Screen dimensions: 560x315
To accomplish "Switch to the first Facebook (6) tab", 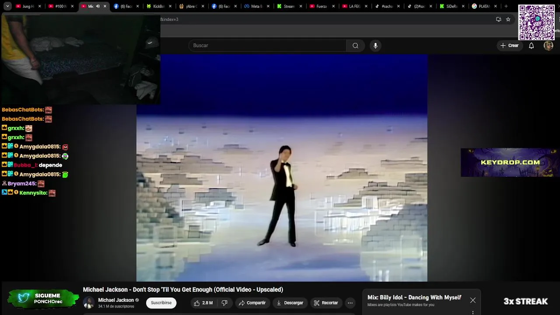I will (x=126, y=7).
